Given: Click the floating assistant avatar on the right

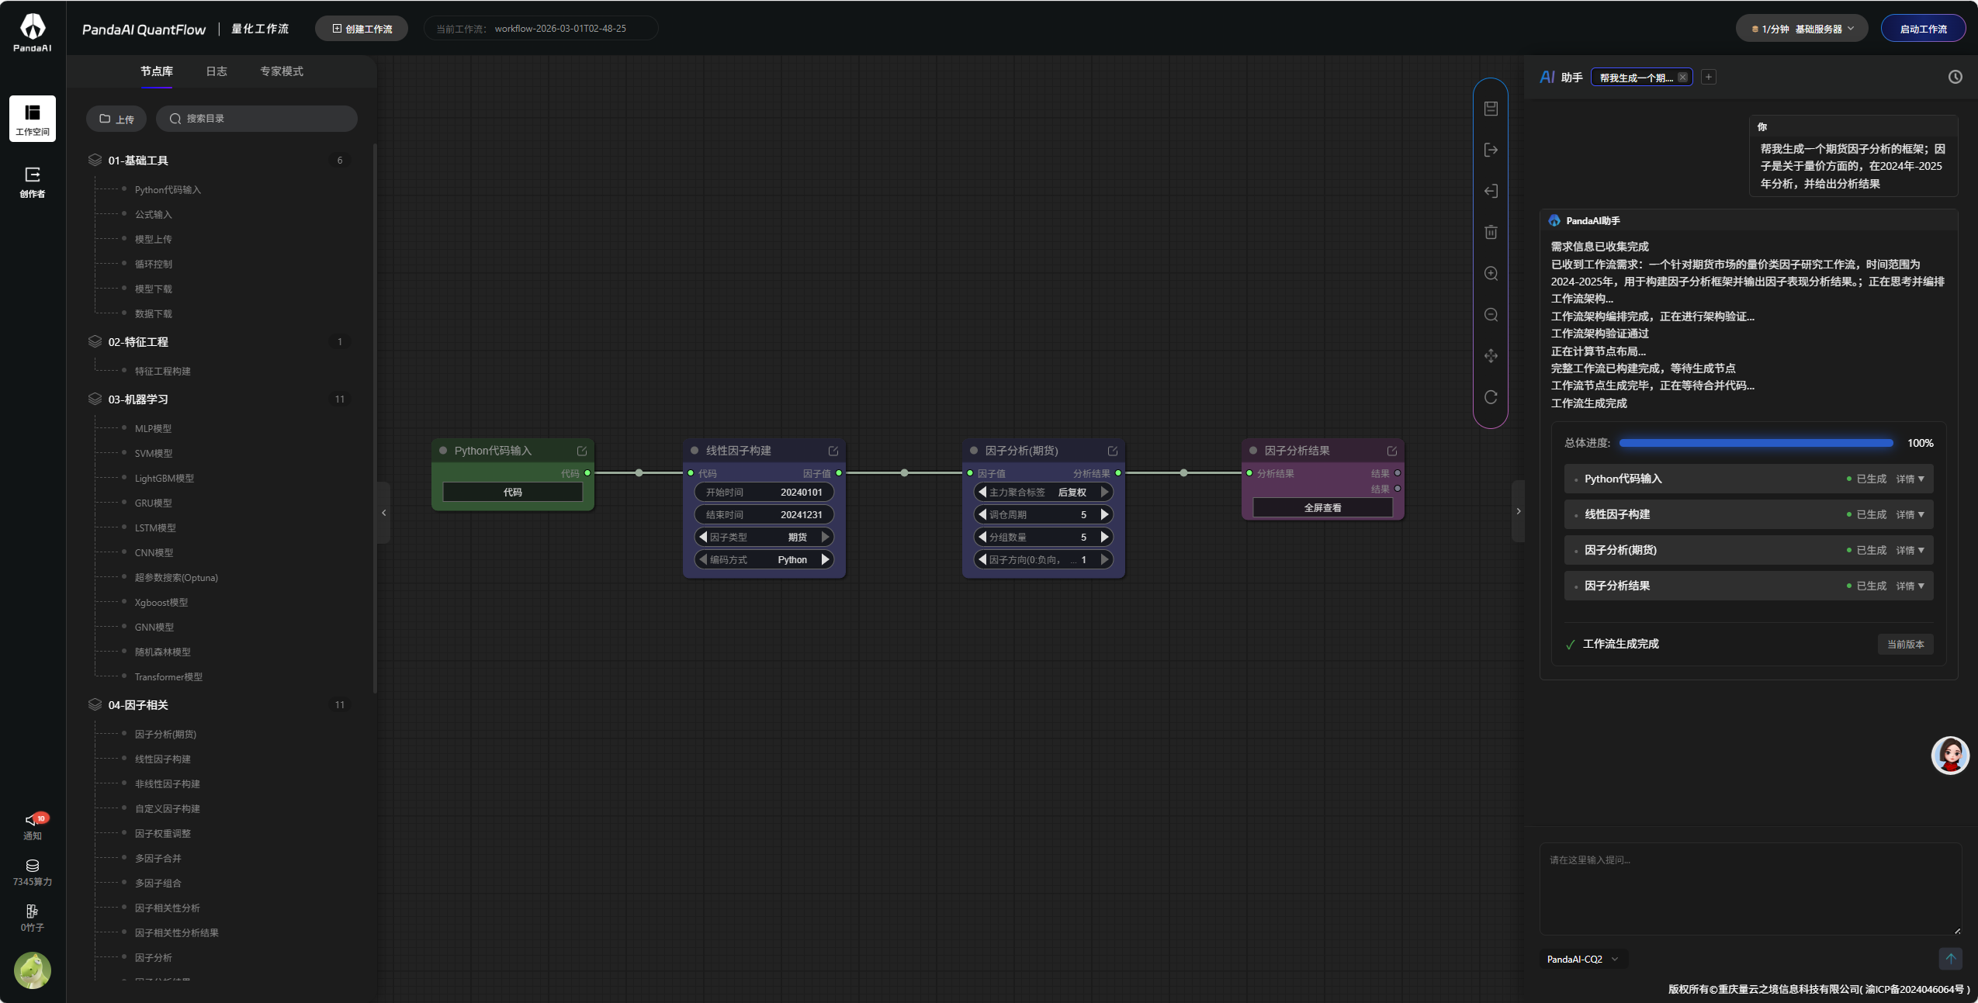Looking at the screenshot, I should [1950, 756].
